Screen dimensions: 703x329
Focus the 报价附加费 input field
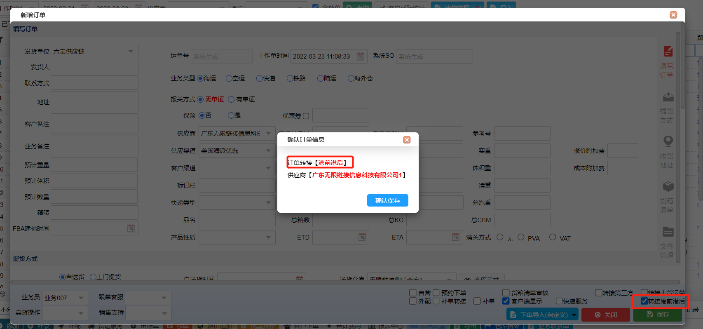tap(623, 150)
